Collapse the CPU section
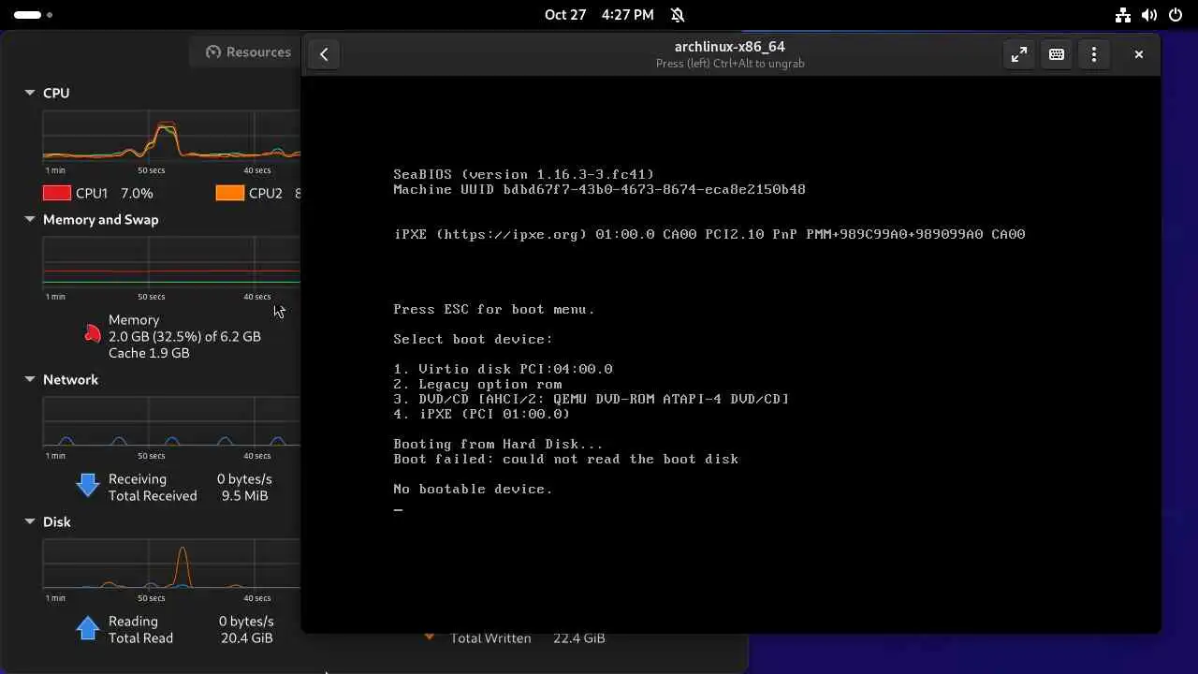Viewport: 1198px width, 674px height. (30, 93)
